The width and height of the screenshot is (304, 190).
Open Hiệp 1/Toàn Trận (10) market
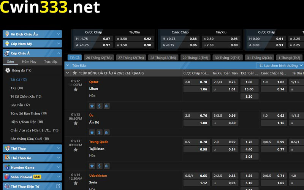coord(27,122)
